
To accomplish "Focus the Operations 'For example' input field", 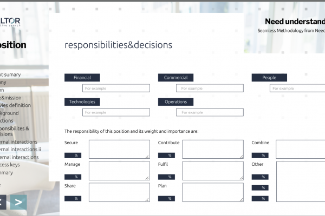I will pos(210,112).
